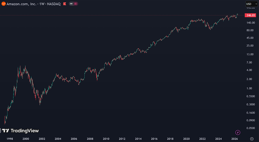Click the 2016 time axis label
Screen dimensions: 259x142
(x=154, y=139)
